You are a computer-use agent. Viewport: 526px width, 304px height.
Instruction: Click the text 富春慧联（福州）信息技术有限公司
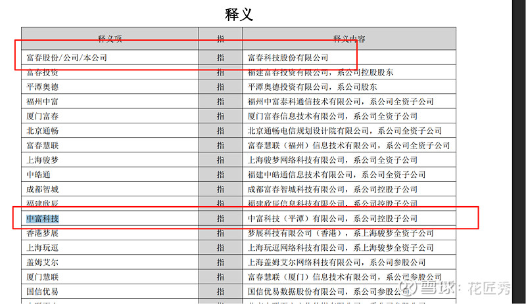[x=312, y=146]
